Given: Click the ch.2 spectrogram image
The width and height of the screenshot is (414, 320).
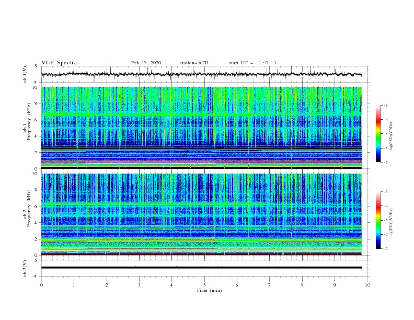Looking at the screenshot, I should pos(201,214).
